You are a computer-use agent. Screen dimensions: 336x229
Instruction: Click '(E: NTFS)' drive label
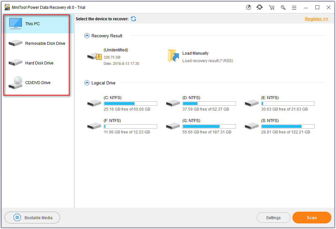270,98
